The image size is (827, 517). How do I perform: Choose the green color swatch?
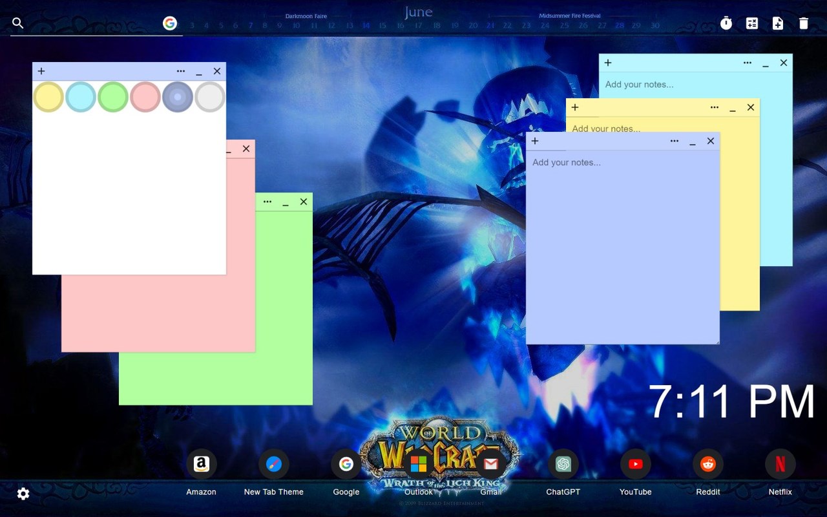[x=113, y=97]
